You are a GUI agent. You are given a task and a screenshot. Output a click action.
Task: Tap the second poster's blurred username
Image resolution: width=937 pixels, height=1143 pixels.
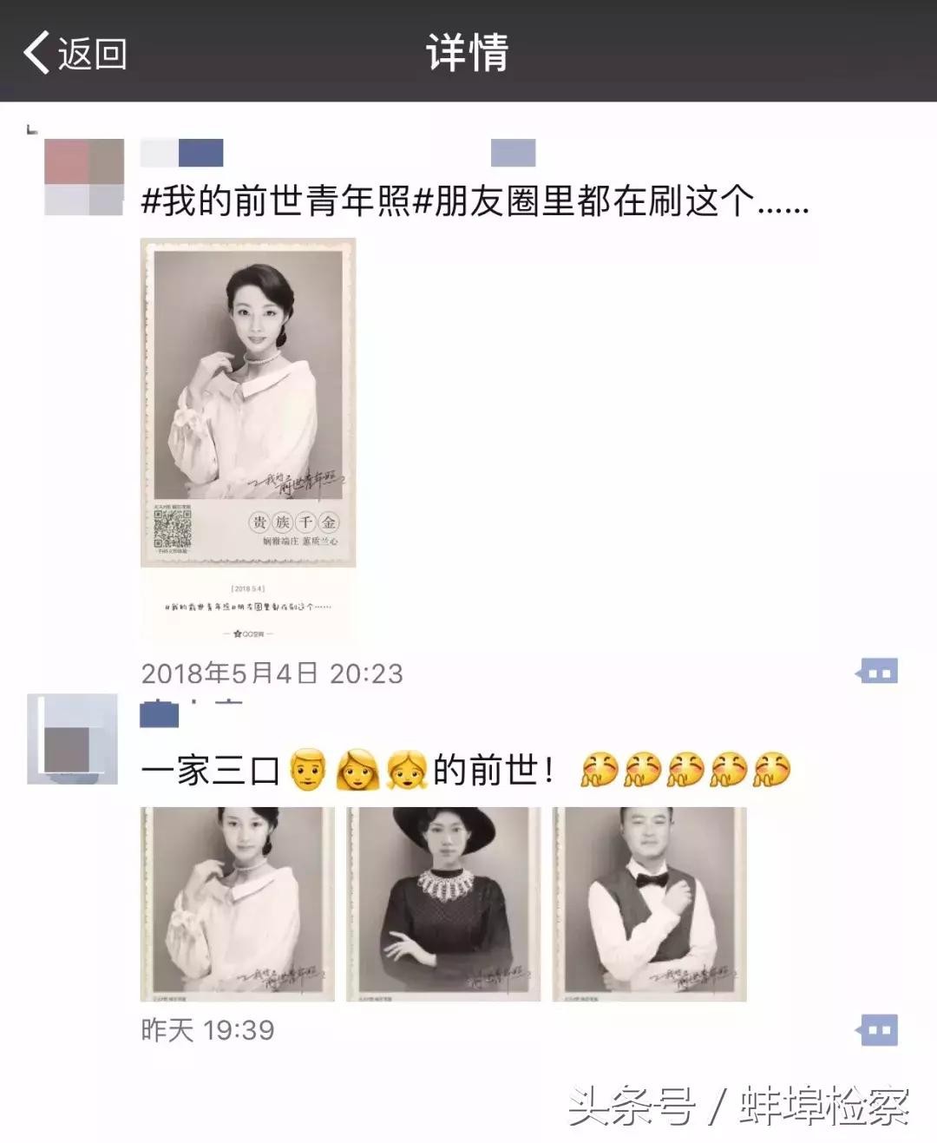tap(160, 714)
